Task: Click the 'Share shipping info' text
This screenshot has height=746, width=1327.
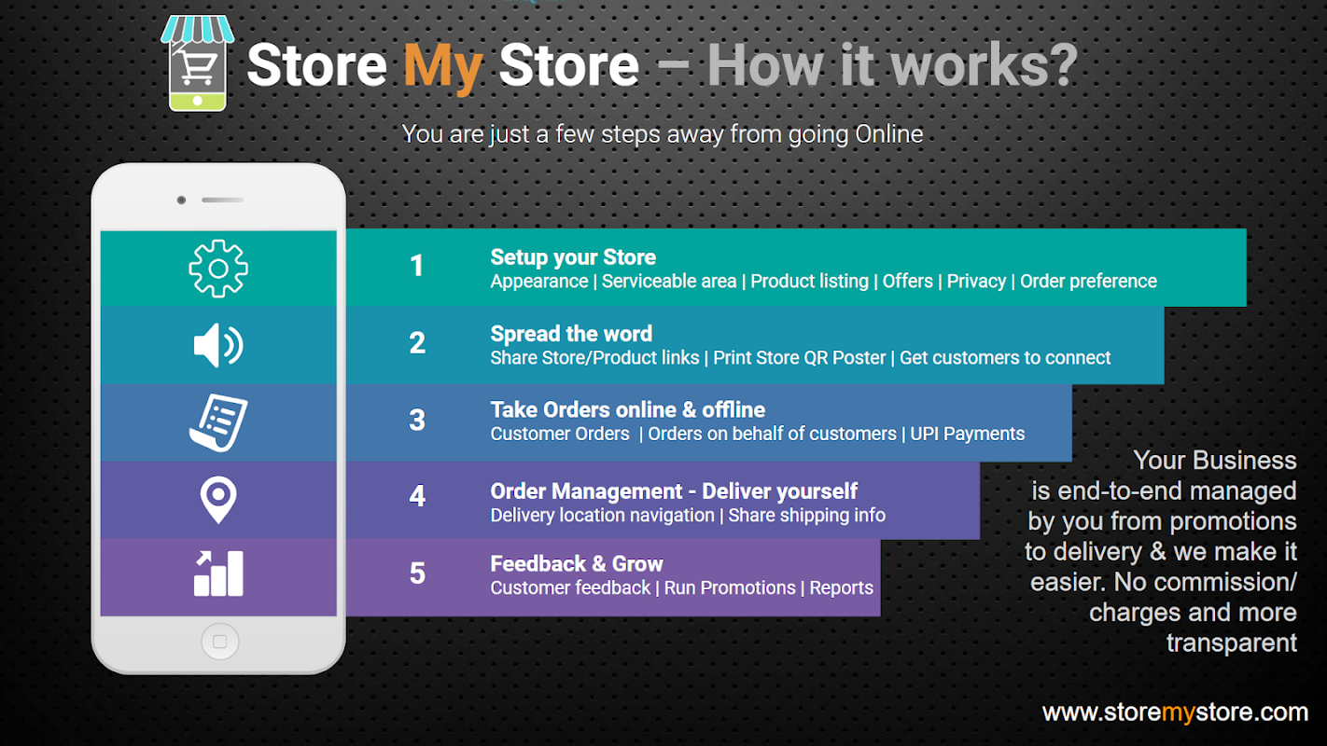Action: (x=807, y=516)
